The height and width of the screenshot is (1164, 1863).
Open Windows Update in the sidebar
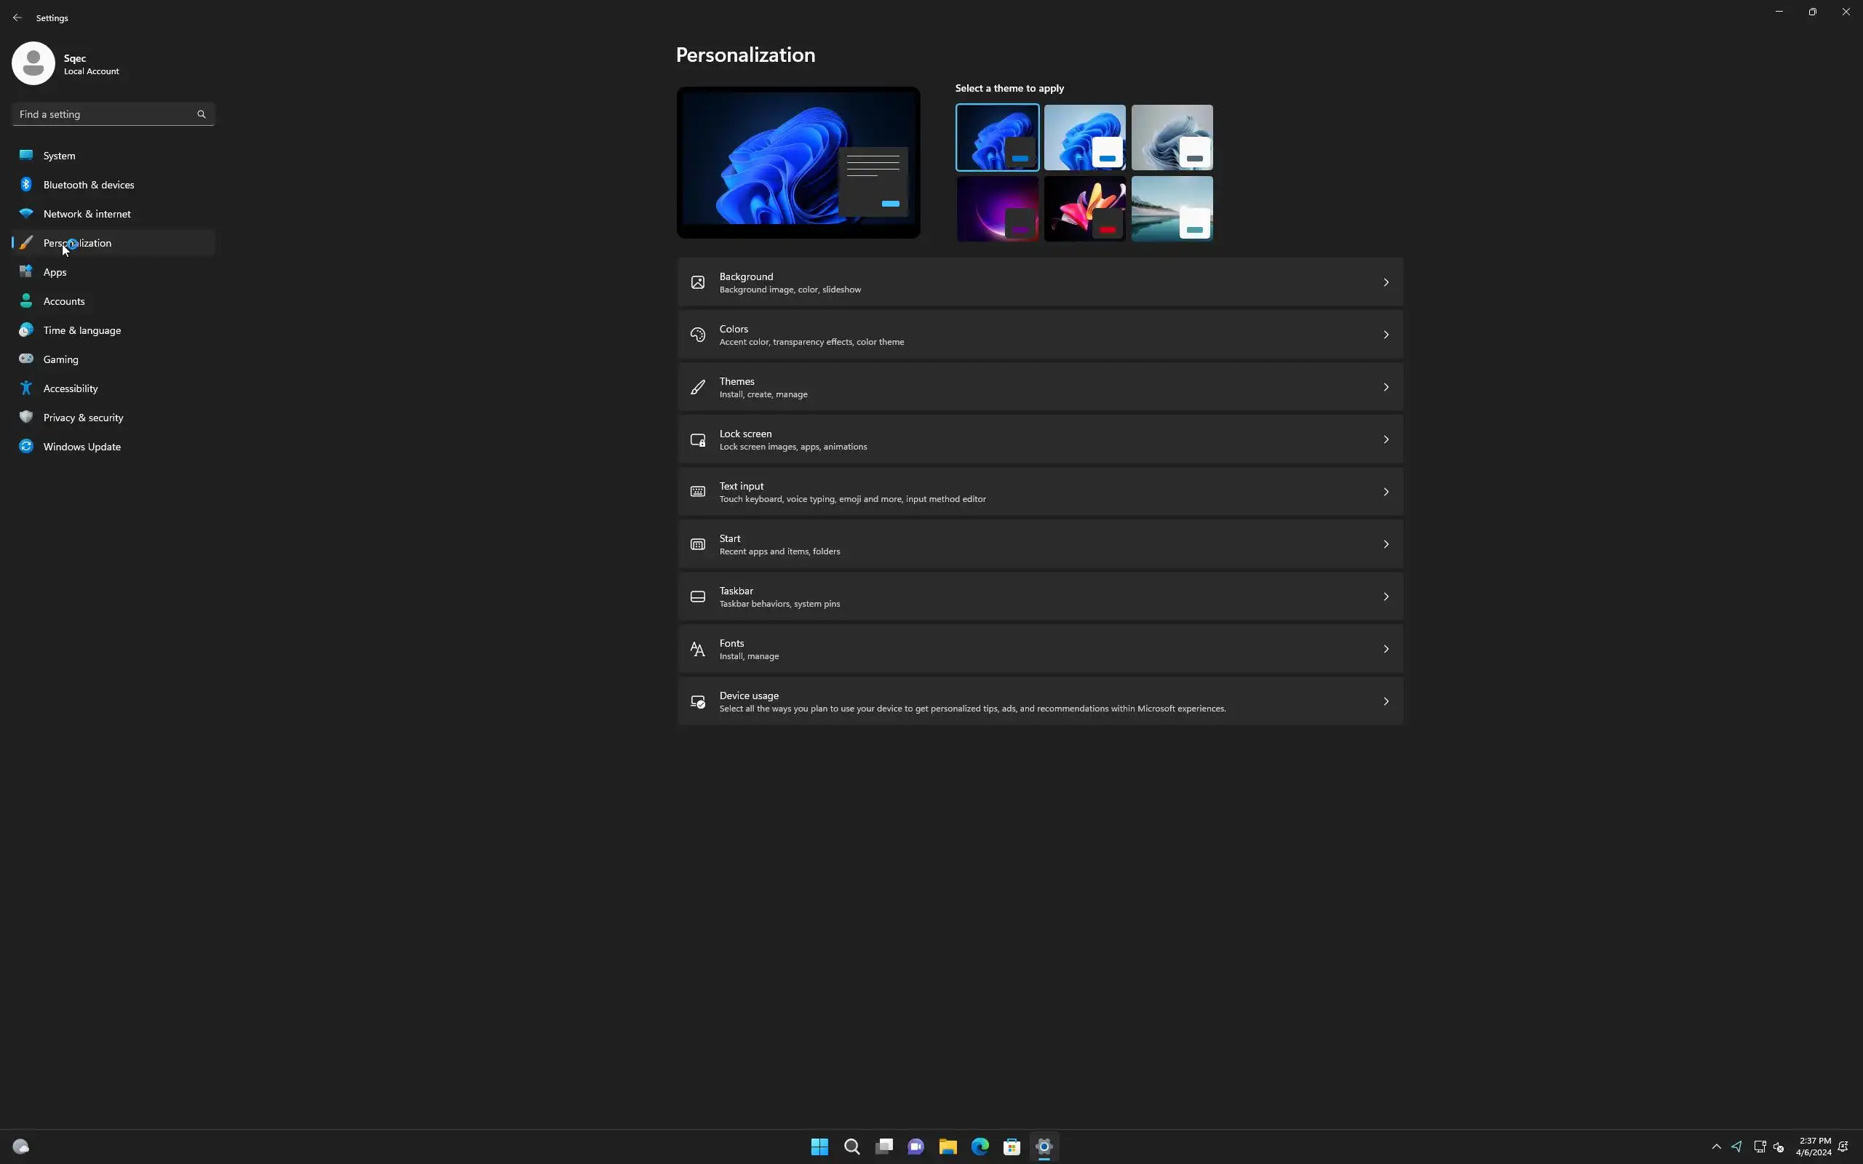(82, 447)
